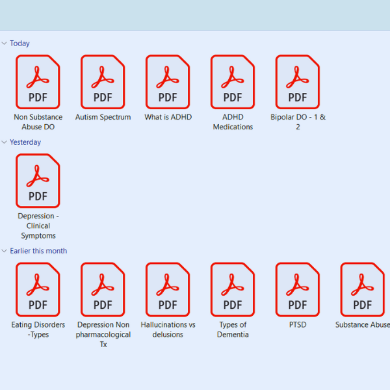Viewport: 390px width, 390px height.
Task: Select the PTSD PDF icon
Action: click(298, 289)
